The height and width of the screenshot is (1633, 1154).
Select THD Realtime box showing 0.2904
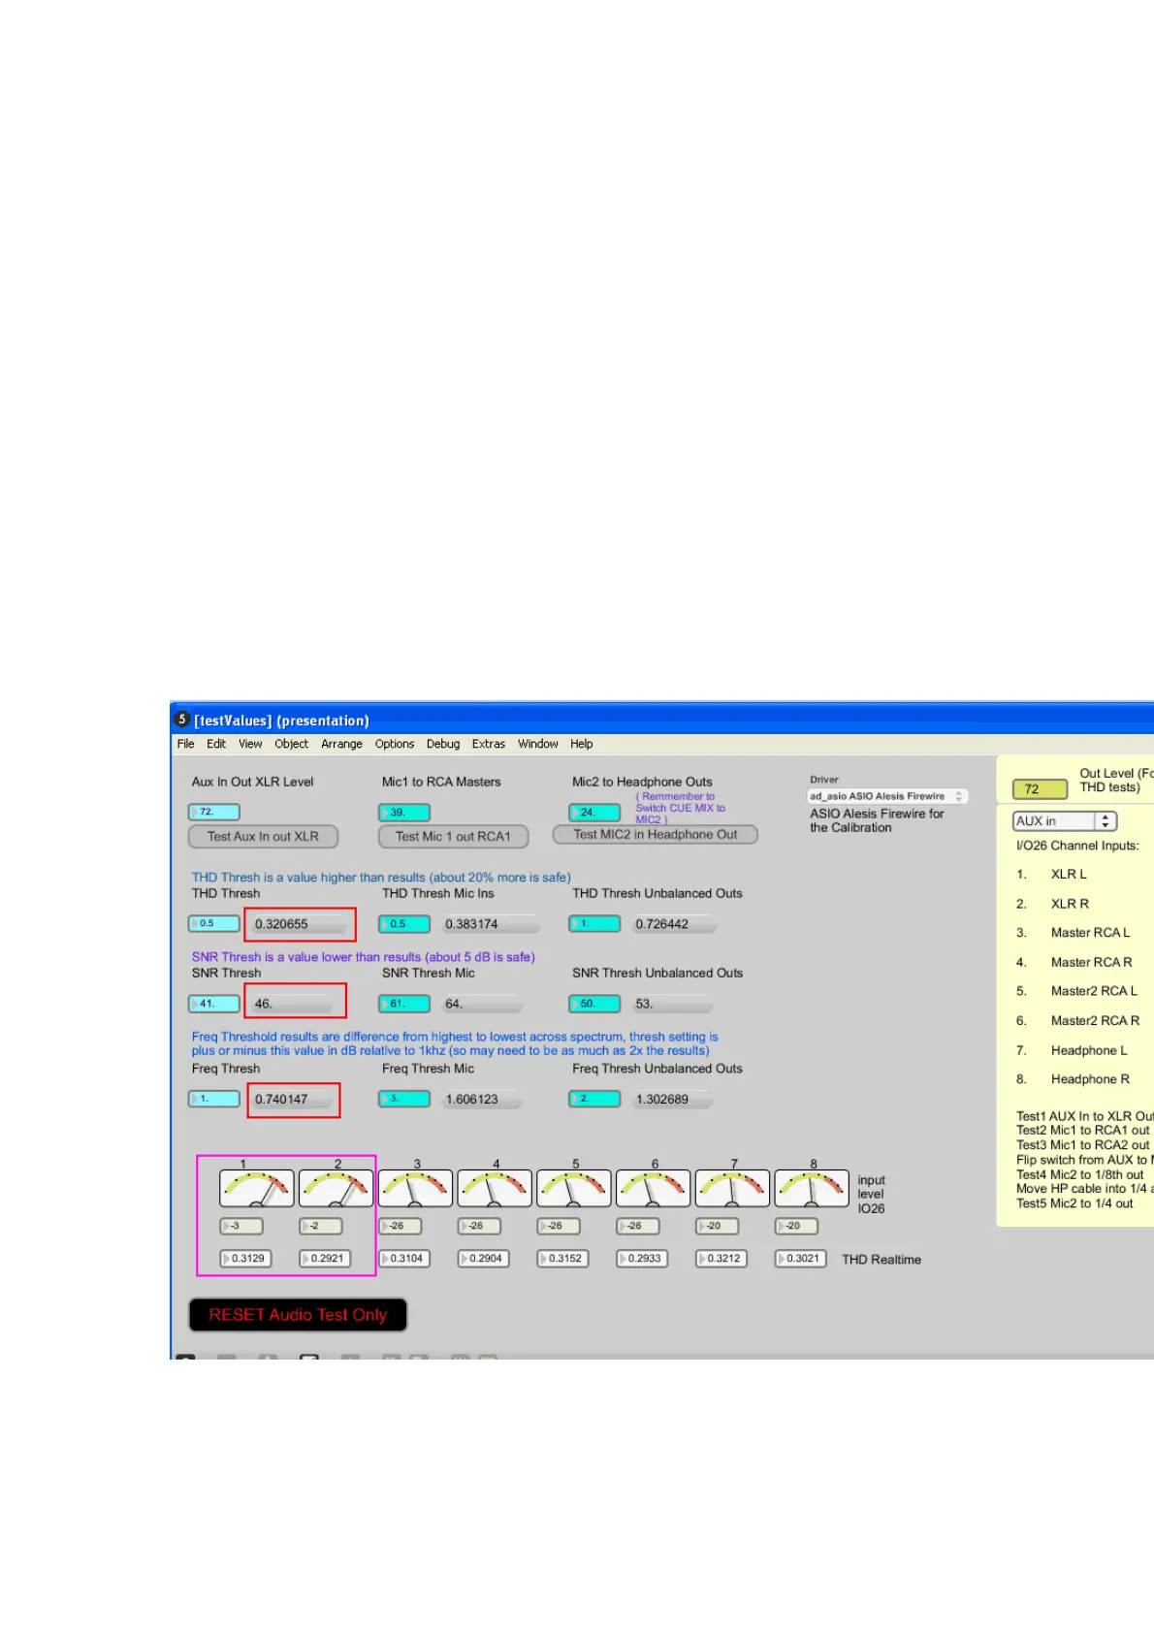(484, 1259)
